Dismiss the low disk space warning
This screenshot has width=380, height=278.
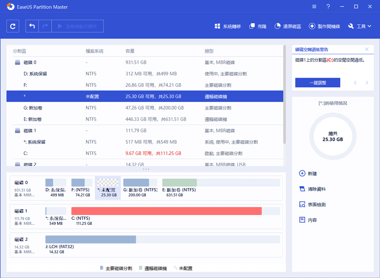(x=367, y=49)
